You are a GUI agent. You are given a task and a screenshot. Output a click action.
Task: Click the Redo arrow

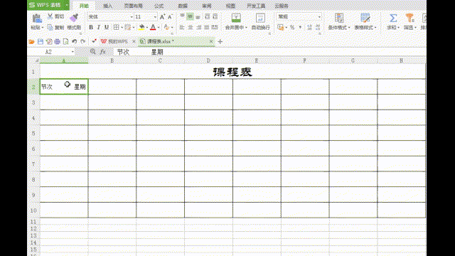point(83,42)
